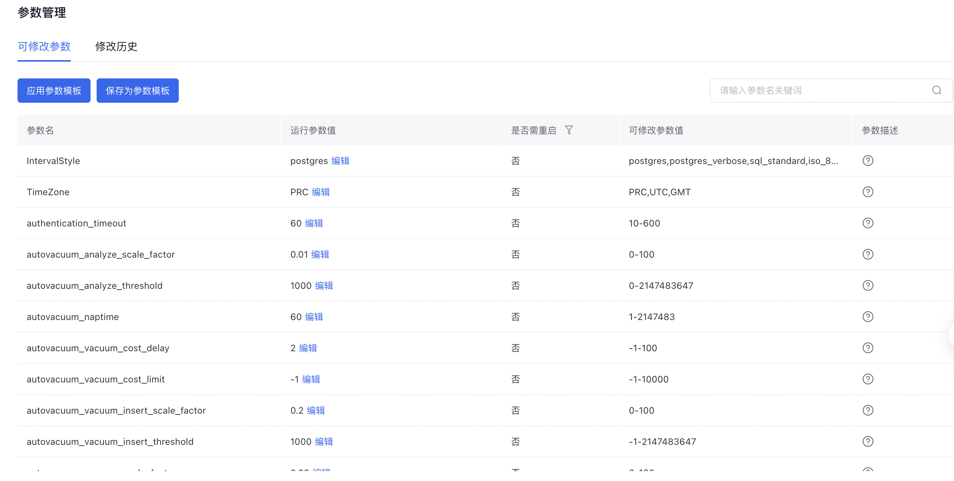This screenshot has height=481, width=954.
Task: Open help icon for TimeZone parameter
Action: click(868, 192)
